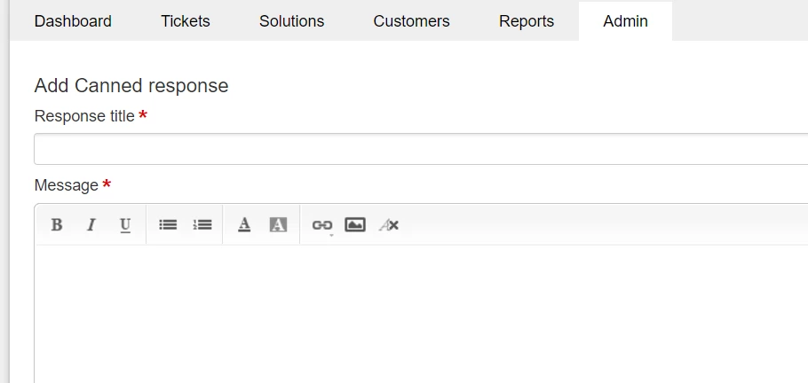808x383 pixels.
Task: Open the text color picker
Action: tap(244, 225)
